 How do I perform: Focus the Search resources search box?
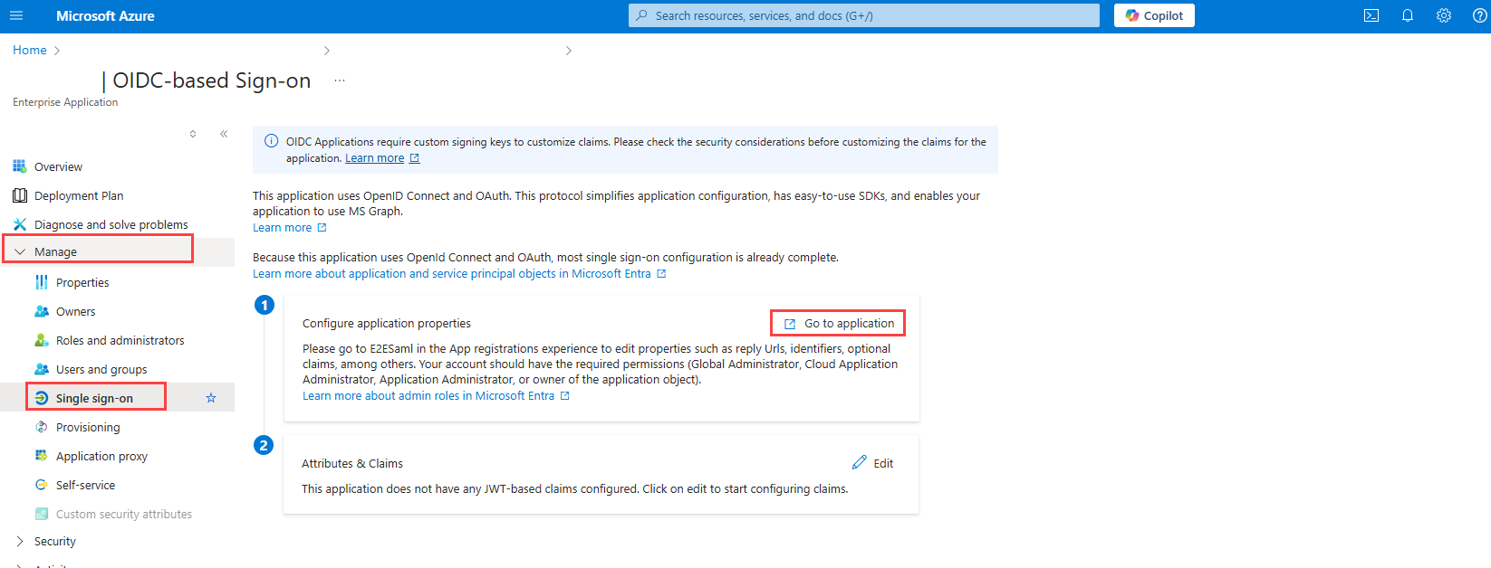tap(863, 15)
